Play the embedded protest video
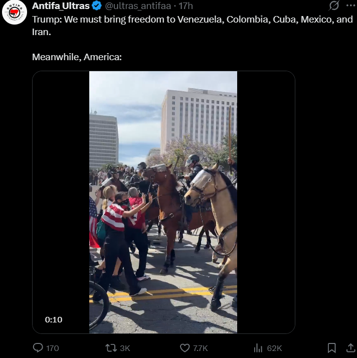 click(x=163, y=202)
